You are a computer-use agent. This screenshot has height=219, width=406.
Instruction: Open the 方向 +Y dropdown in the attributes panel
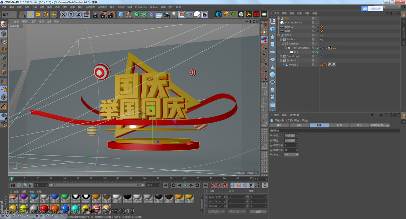point(291,155)
